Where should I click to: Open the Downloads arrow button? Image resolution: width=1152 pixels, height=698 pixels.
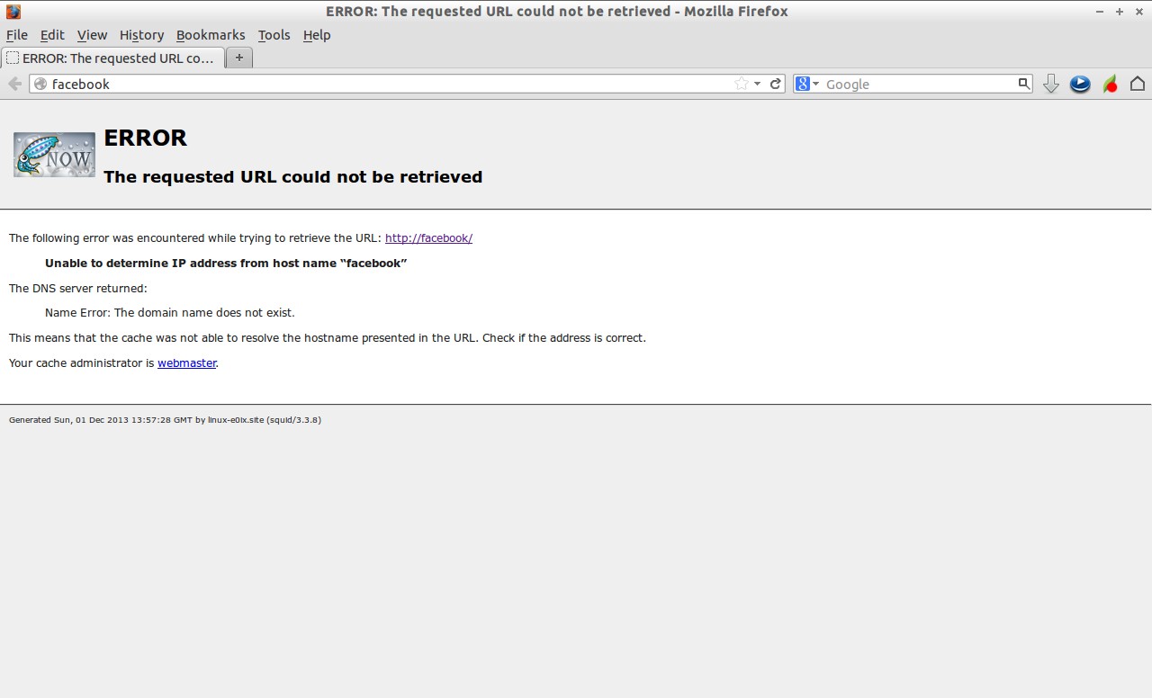pyautogui.click(x=1050, y=84)
